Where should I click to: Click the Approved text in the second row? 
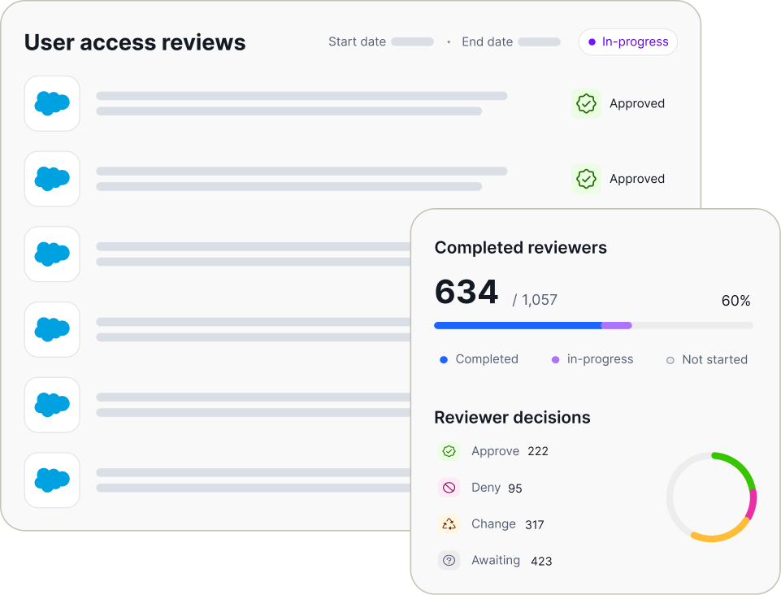(x=637, y=179)
